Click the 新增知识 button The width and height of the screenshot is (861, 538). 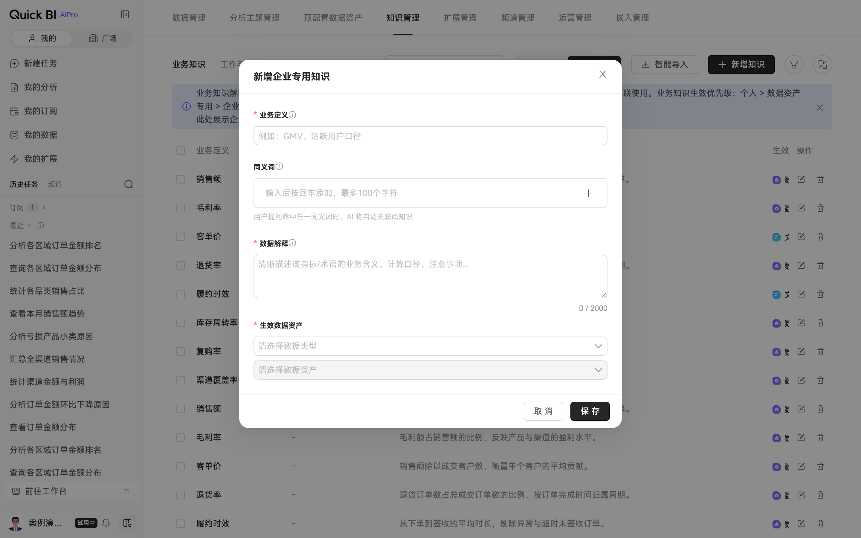coord(741,64)
